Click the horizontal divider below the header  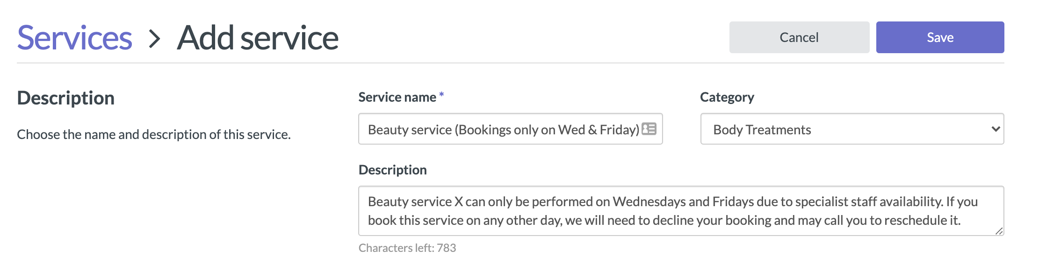click(510, 63)
